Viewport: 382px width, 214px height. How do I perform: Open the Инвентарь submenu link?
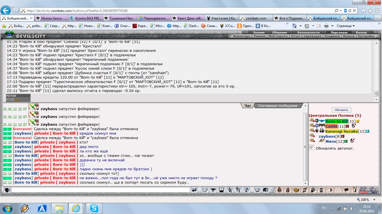(242, 36)
